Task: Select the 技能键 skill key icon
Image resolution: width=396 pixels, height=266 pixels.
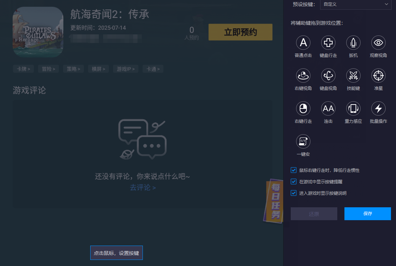Action: pyautogui.click(x=353, y=75)
